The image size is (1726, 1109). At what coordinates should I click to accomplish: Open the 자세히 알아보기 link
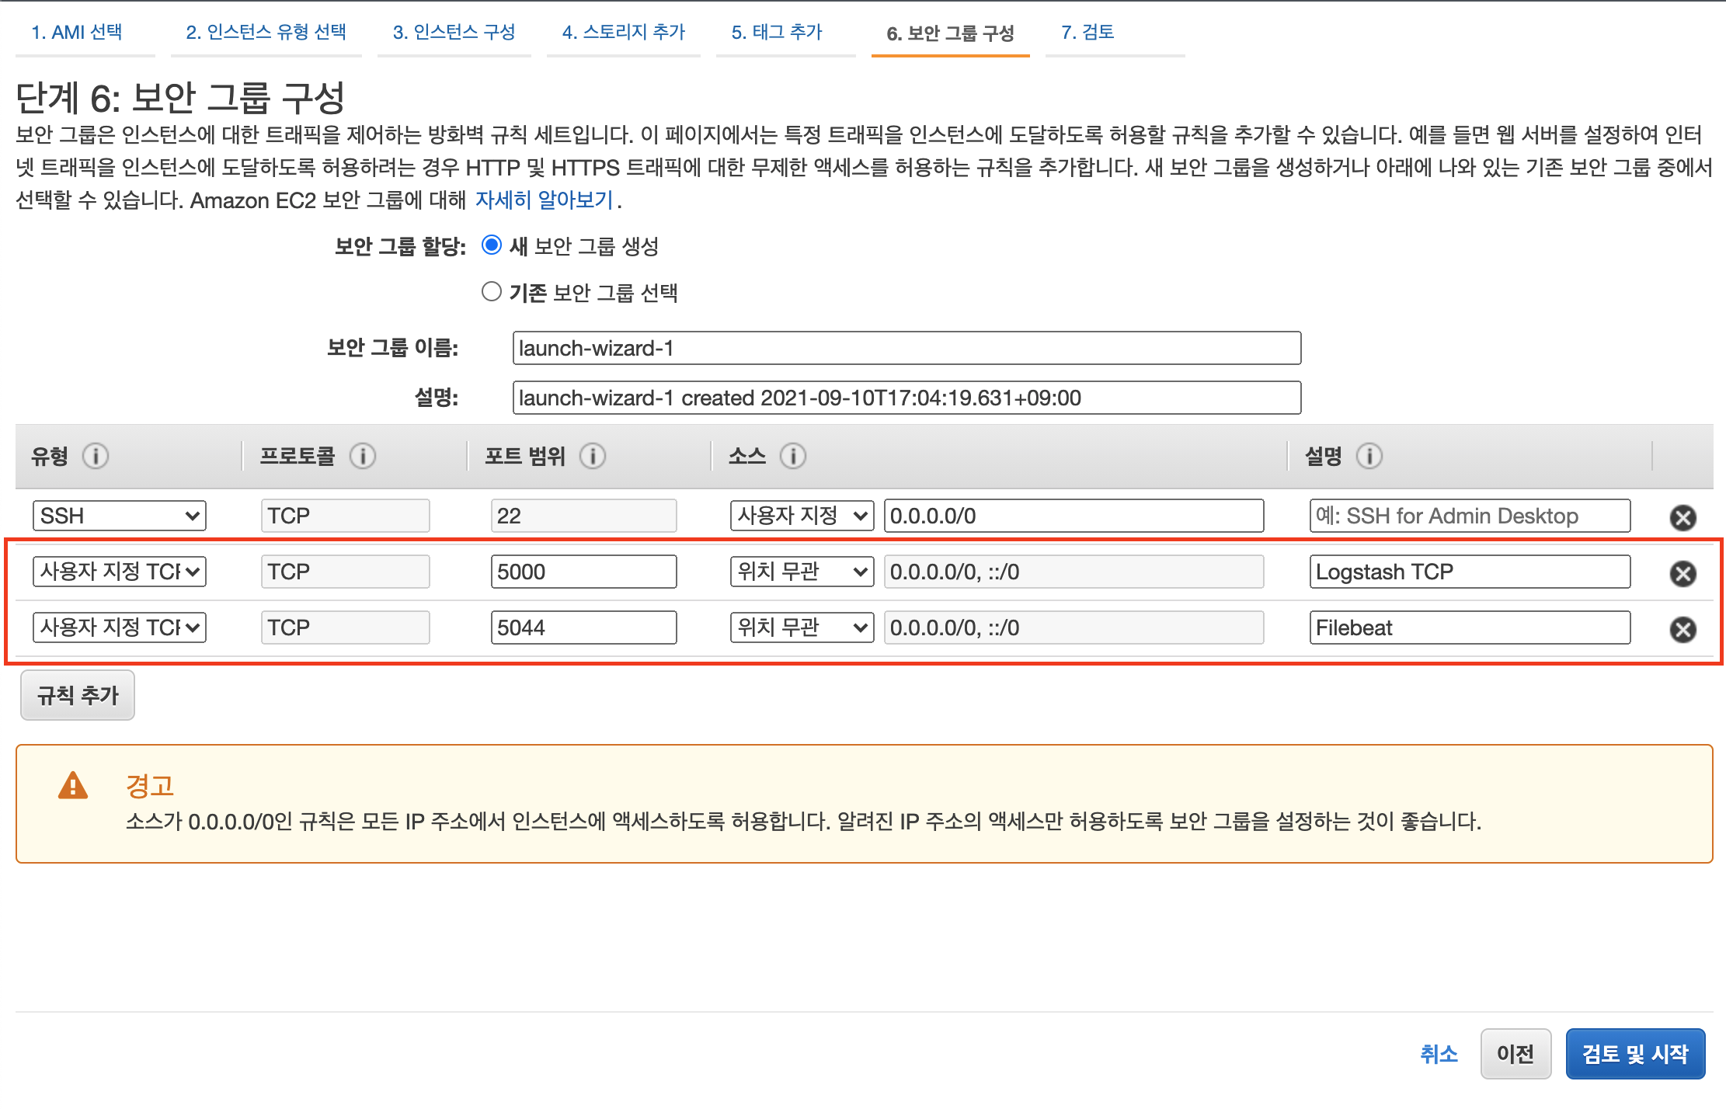pyautogui.click(x=544, y=200)
